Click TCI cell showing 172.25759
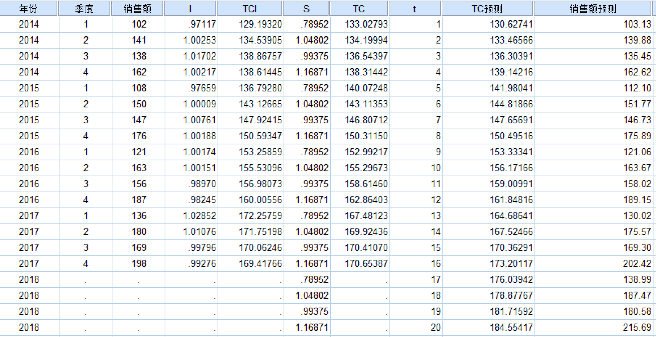The image size is (656, 337). pyautogui.click(x=251, y=216)
